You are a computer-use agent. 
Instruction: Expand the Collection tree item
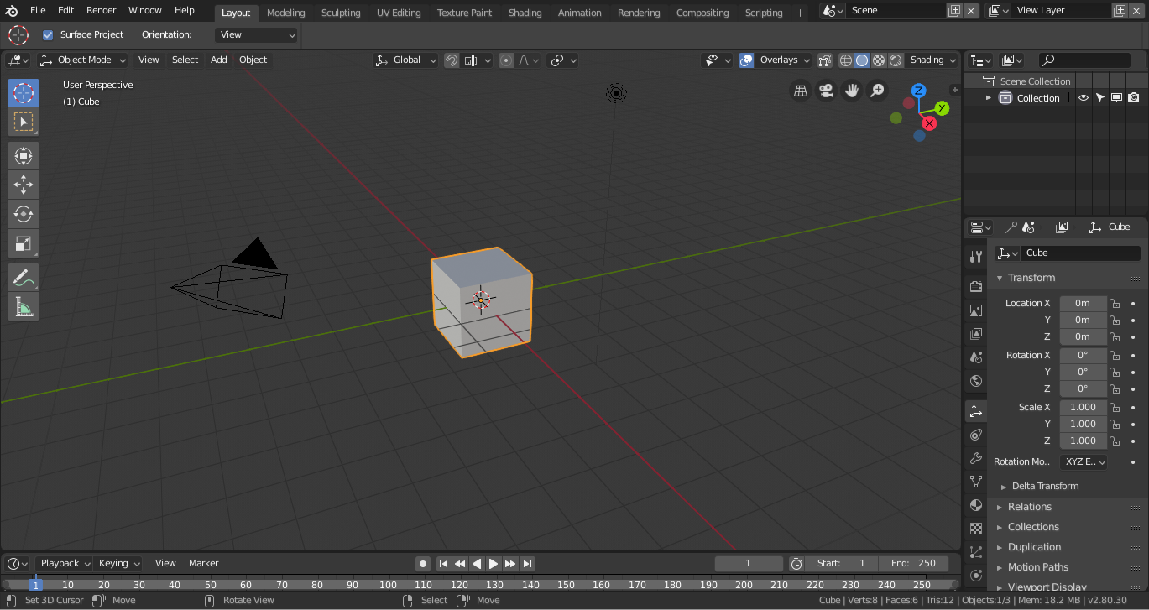(x=988, y=98)
